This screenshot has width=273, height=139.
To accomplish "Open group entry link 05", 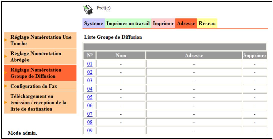I will (x=90, y=97).
